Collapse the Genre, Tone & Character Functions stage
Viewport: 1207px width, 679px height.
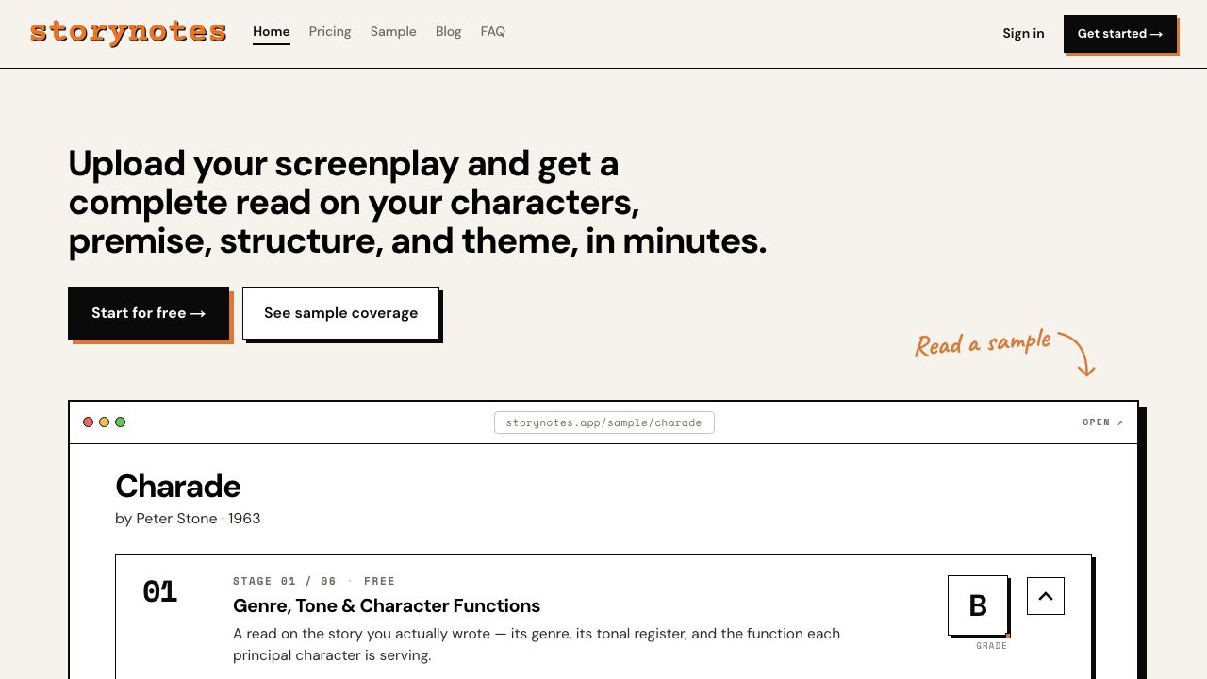coord(1046,596)
